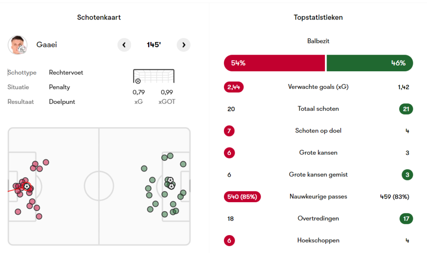Select the lowest red shot marker on the pitch

pyautogui.click(x=39, y=216)
